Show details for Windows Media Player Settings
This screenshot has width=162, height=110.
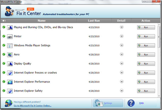click(x=122, y=45)
